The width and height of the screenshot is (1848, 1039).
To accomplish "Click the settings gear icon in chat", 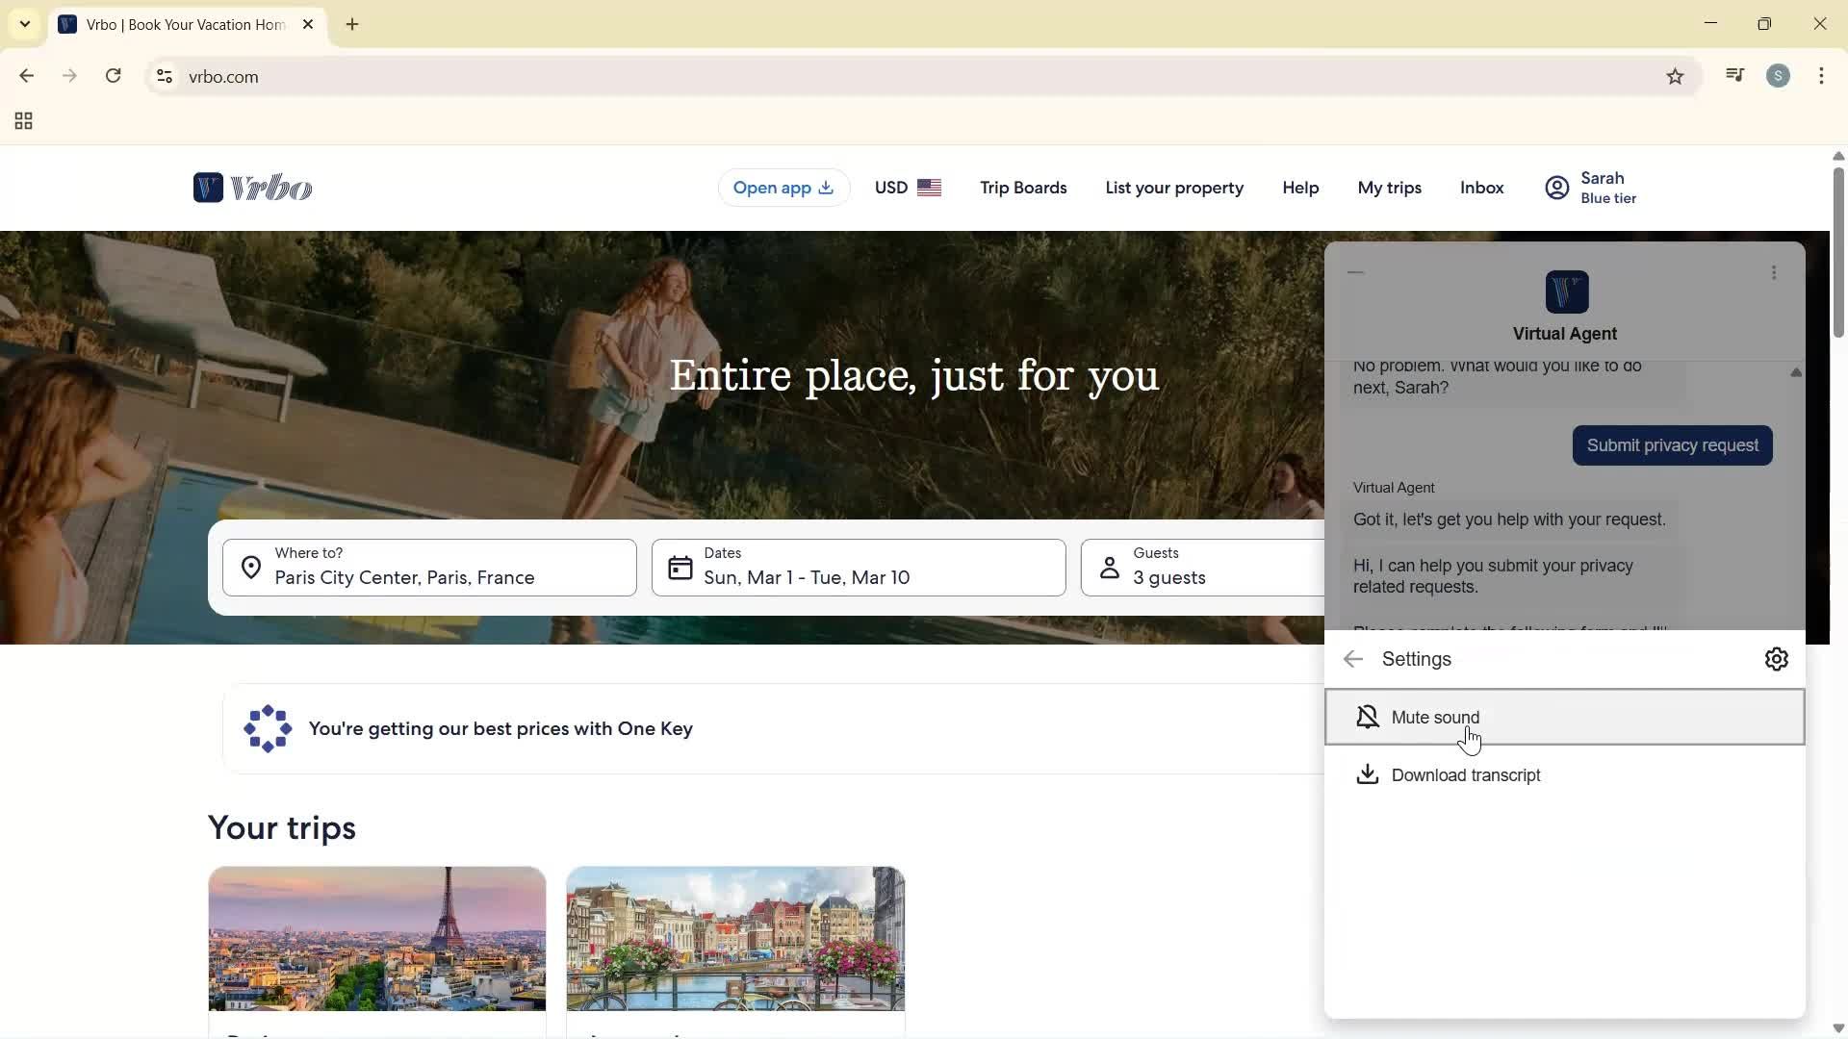I will (1776, 660).
